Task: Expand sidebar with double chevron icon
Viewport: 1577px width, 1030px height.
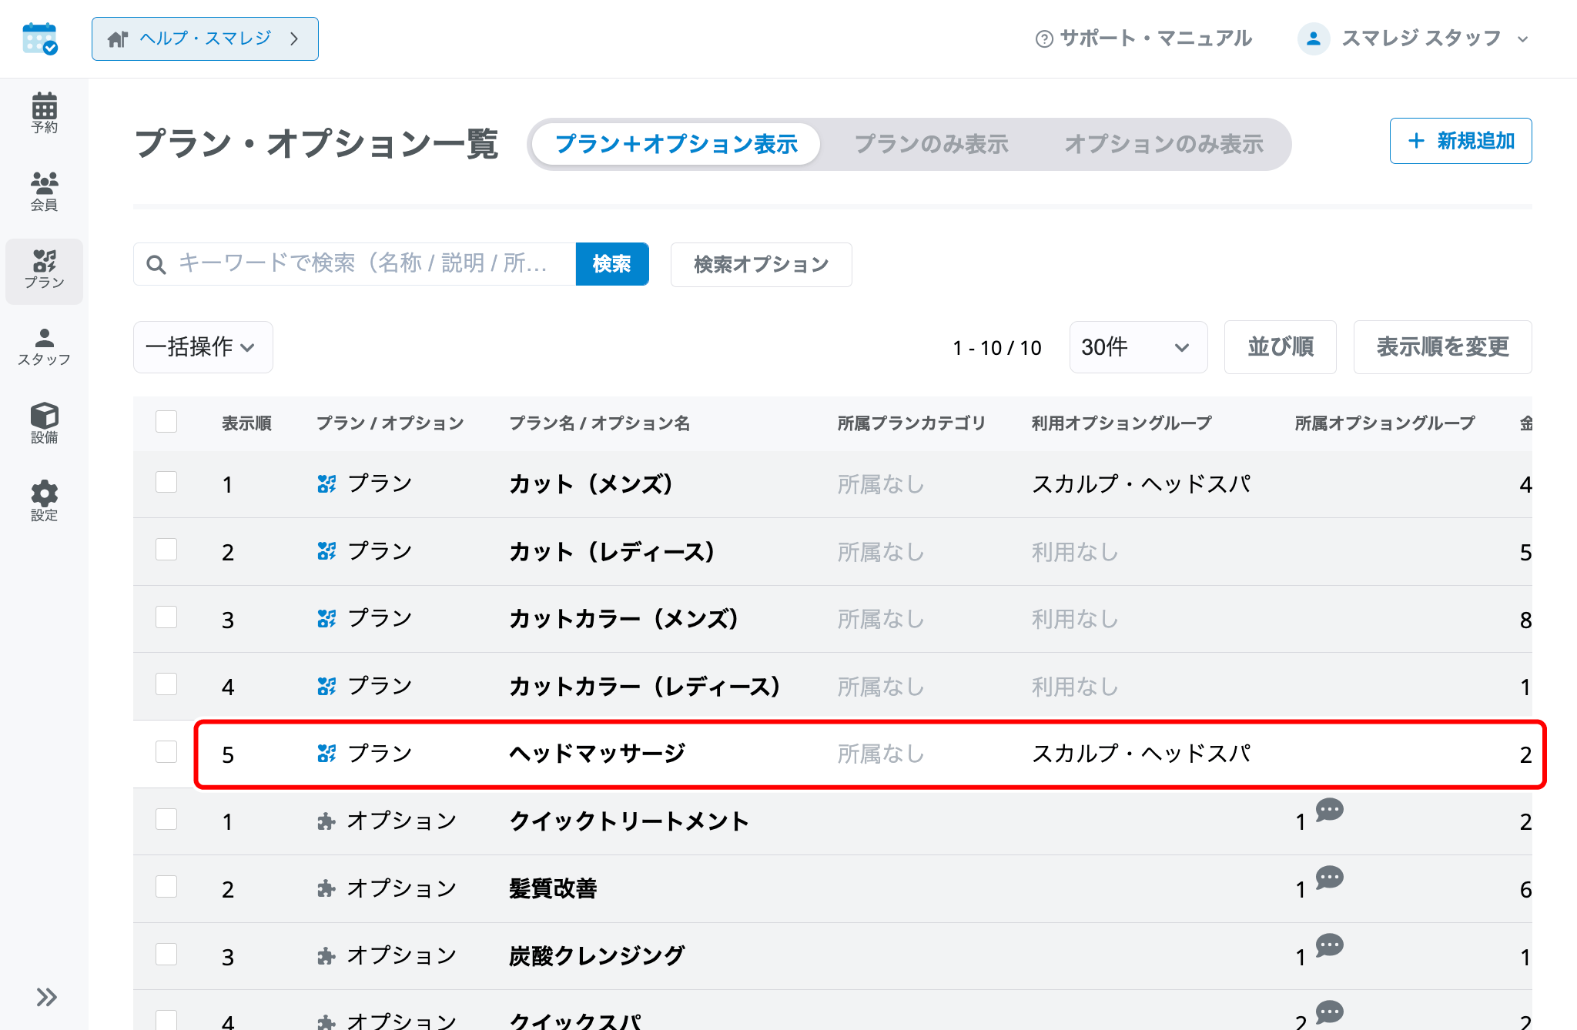Action: (46, 997)
